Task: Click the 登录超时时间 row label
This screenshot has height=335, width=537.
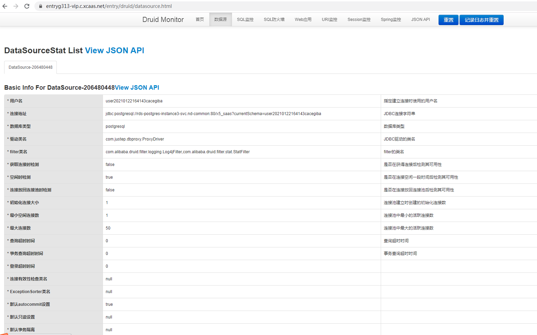Action: [x=22, y=266]
